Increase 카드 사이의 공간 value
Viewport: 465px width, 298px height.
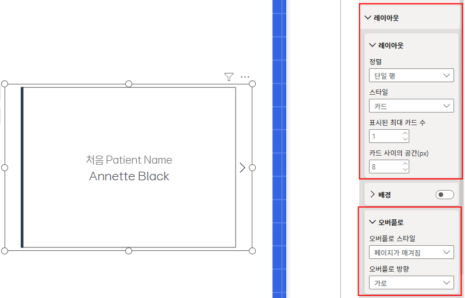point(405,164)
